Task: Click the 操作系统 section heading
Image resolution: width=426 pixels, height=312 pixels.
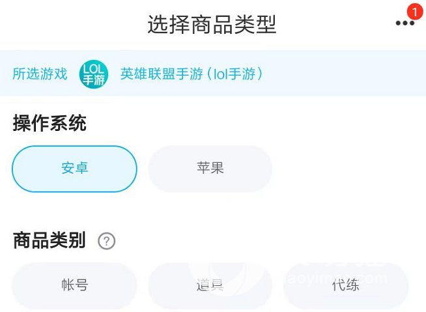Action: tap(50, 123)
